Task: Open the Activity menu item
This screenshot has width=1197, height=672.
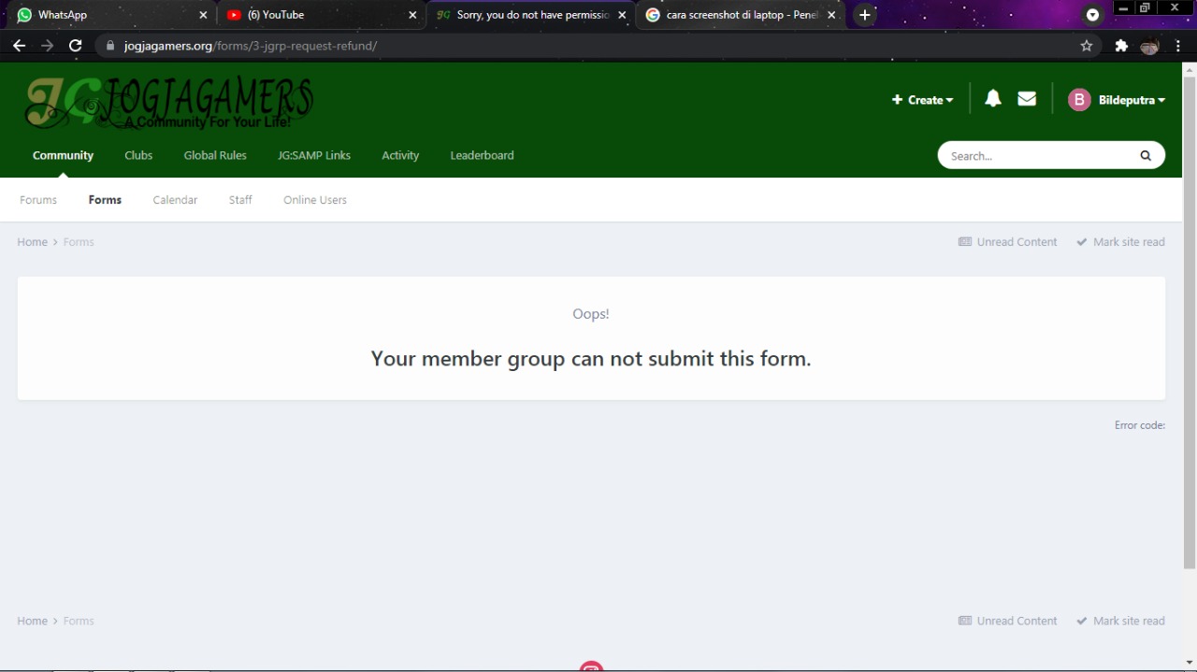Action: pos(400,155)
